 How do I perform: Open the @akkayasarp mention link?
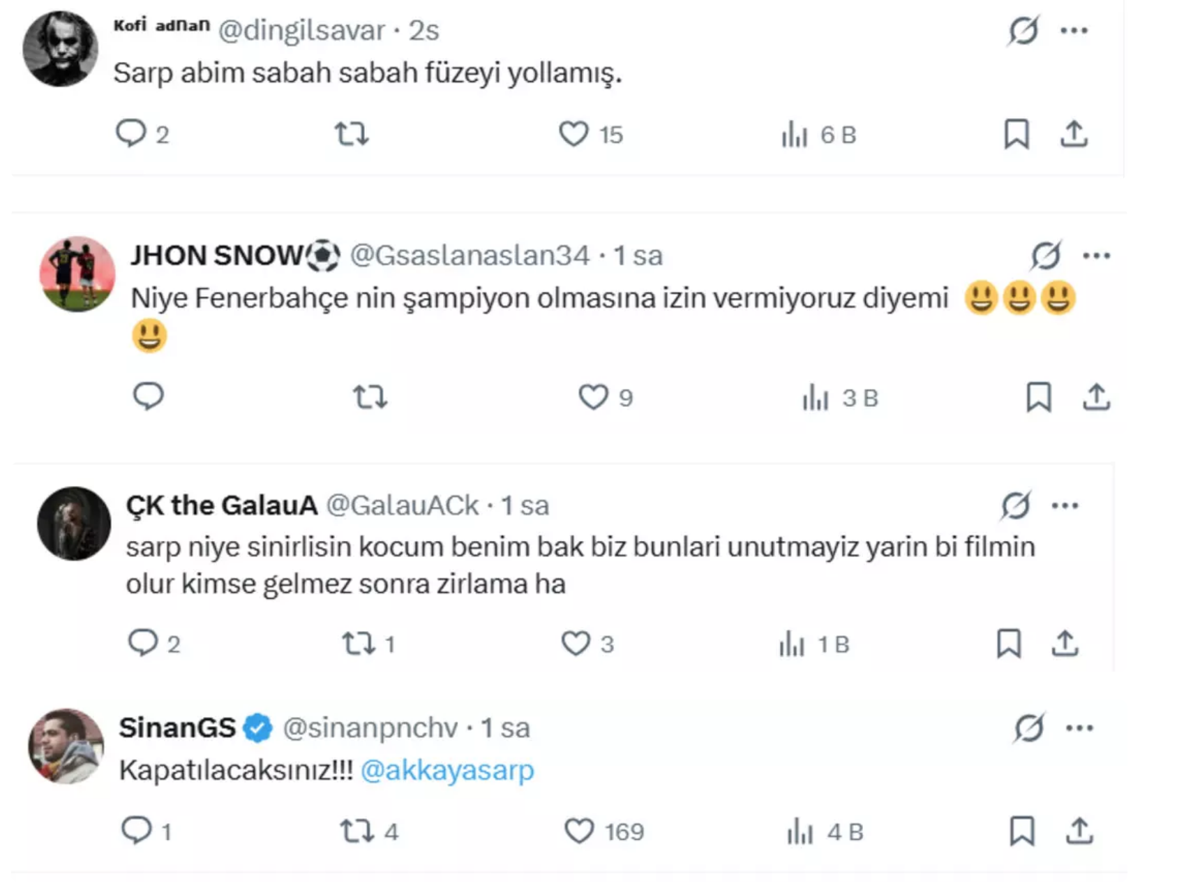pyautogui.click(x=447, y=770)
